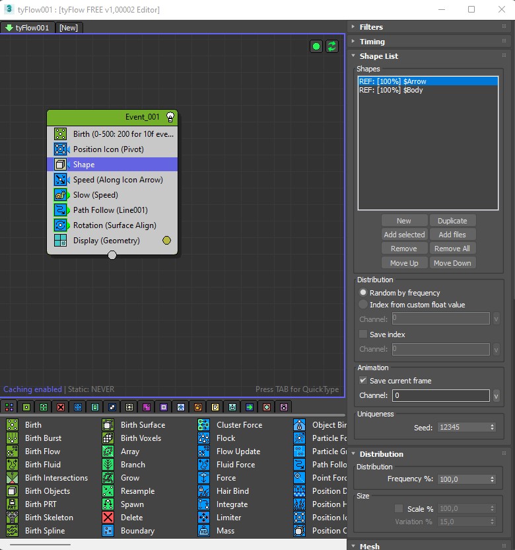515x550 pixels.
Task: Select Birth Burst operator in the depot
Action: pos(34,438)
